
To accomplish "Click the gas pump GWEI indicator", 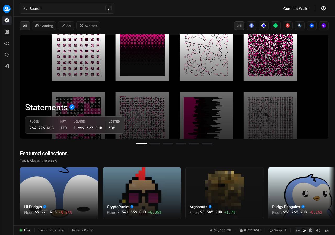I will (x=250, y=230).
